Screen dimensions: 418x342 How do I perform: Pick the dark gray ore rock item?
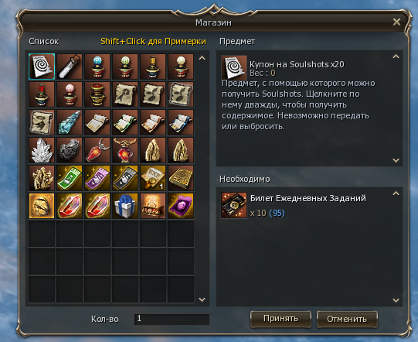click(70, 150)
